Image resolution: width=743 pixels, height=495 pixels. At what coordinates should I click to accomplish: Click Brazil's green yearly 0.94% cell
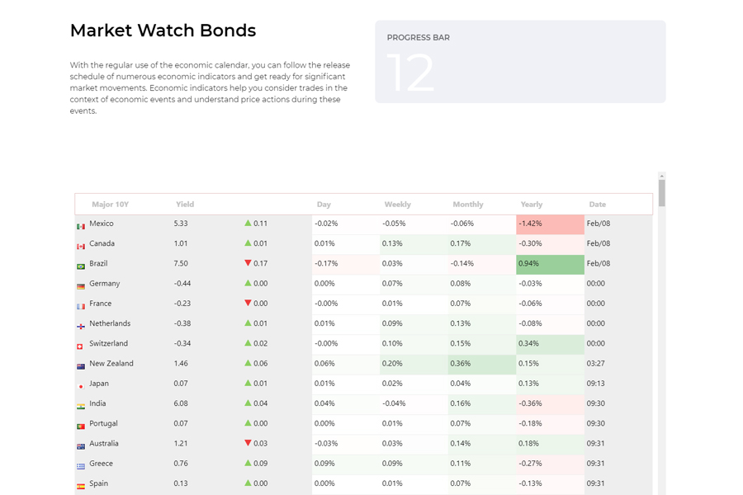click(x=550, y=264)
